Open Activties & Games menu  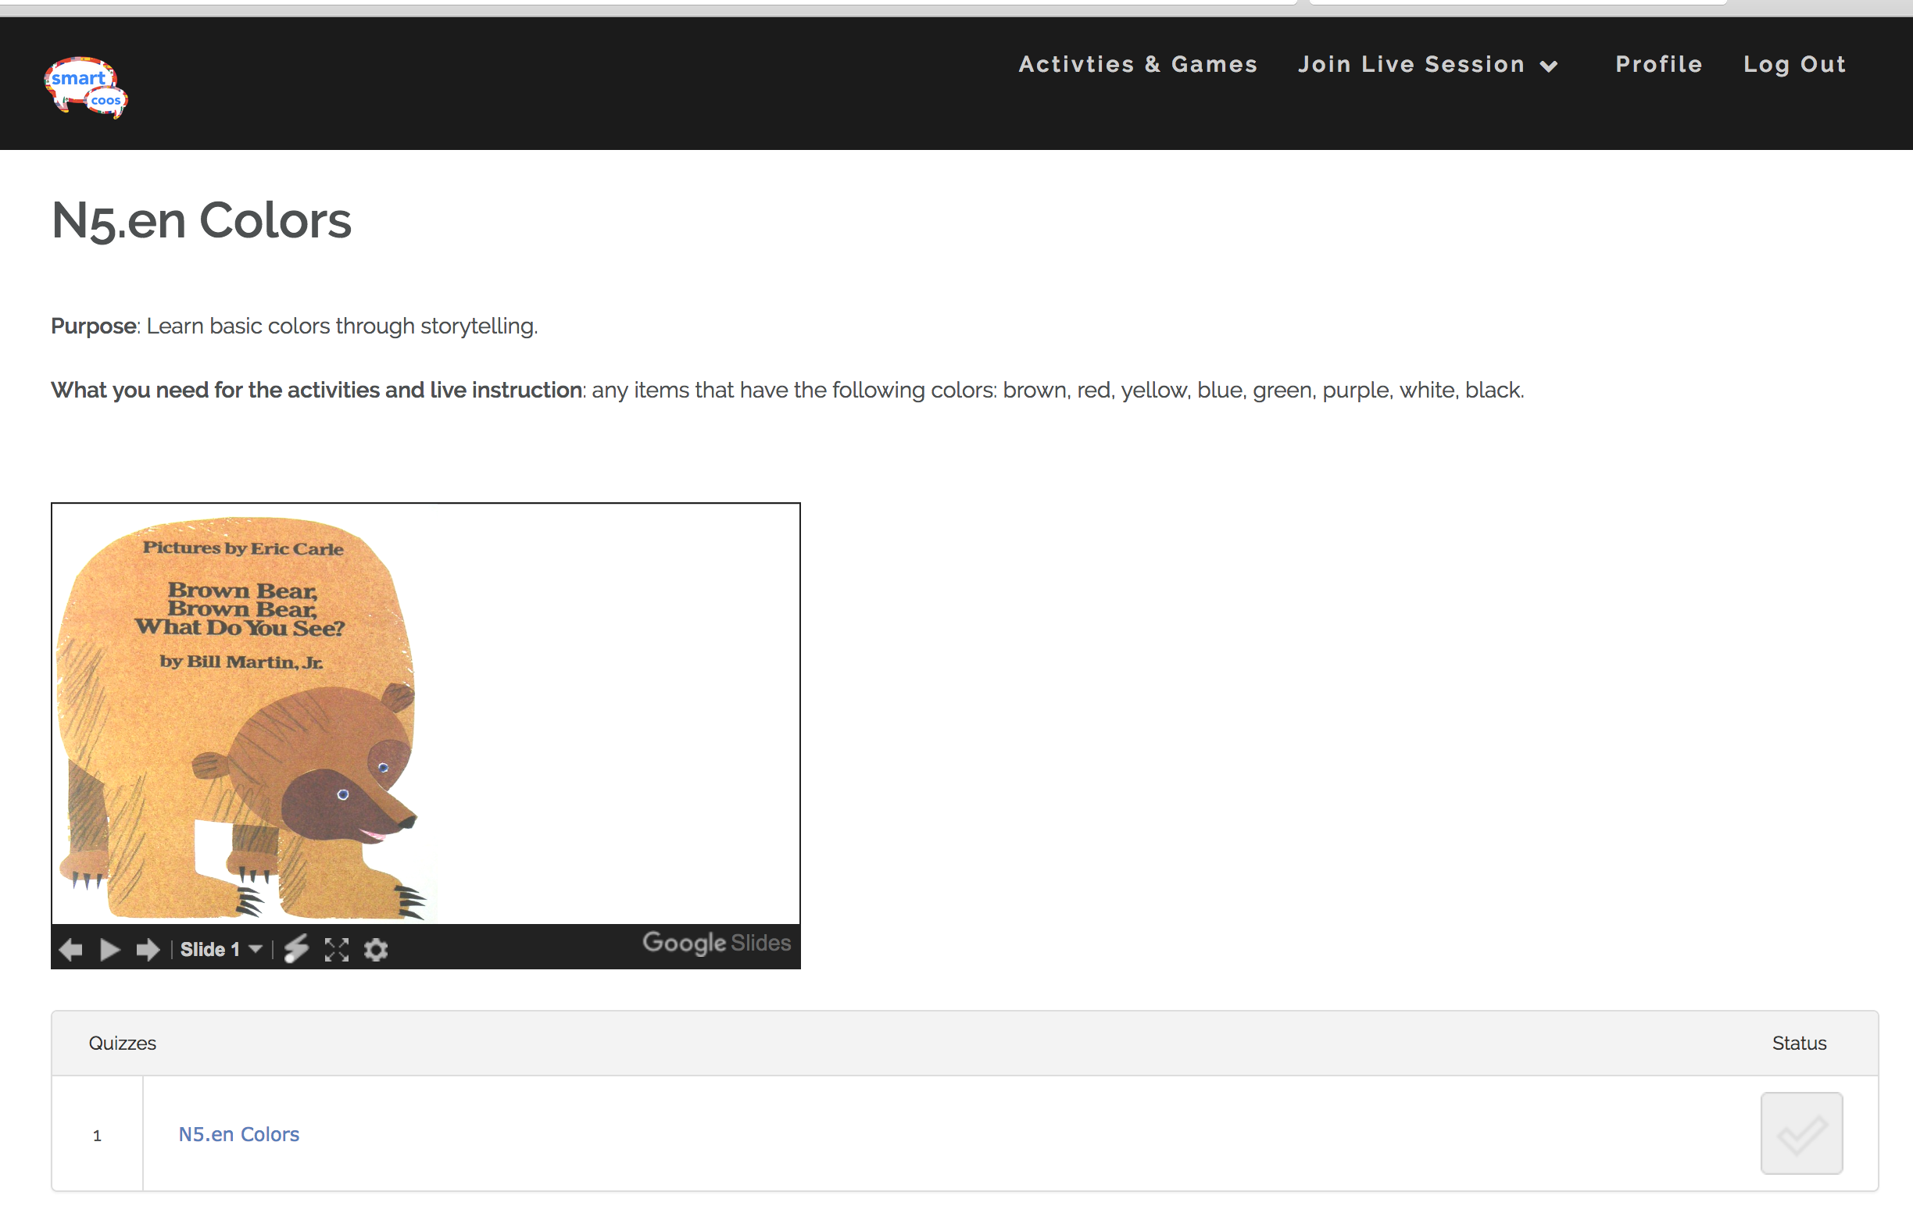click(1138, 64)
